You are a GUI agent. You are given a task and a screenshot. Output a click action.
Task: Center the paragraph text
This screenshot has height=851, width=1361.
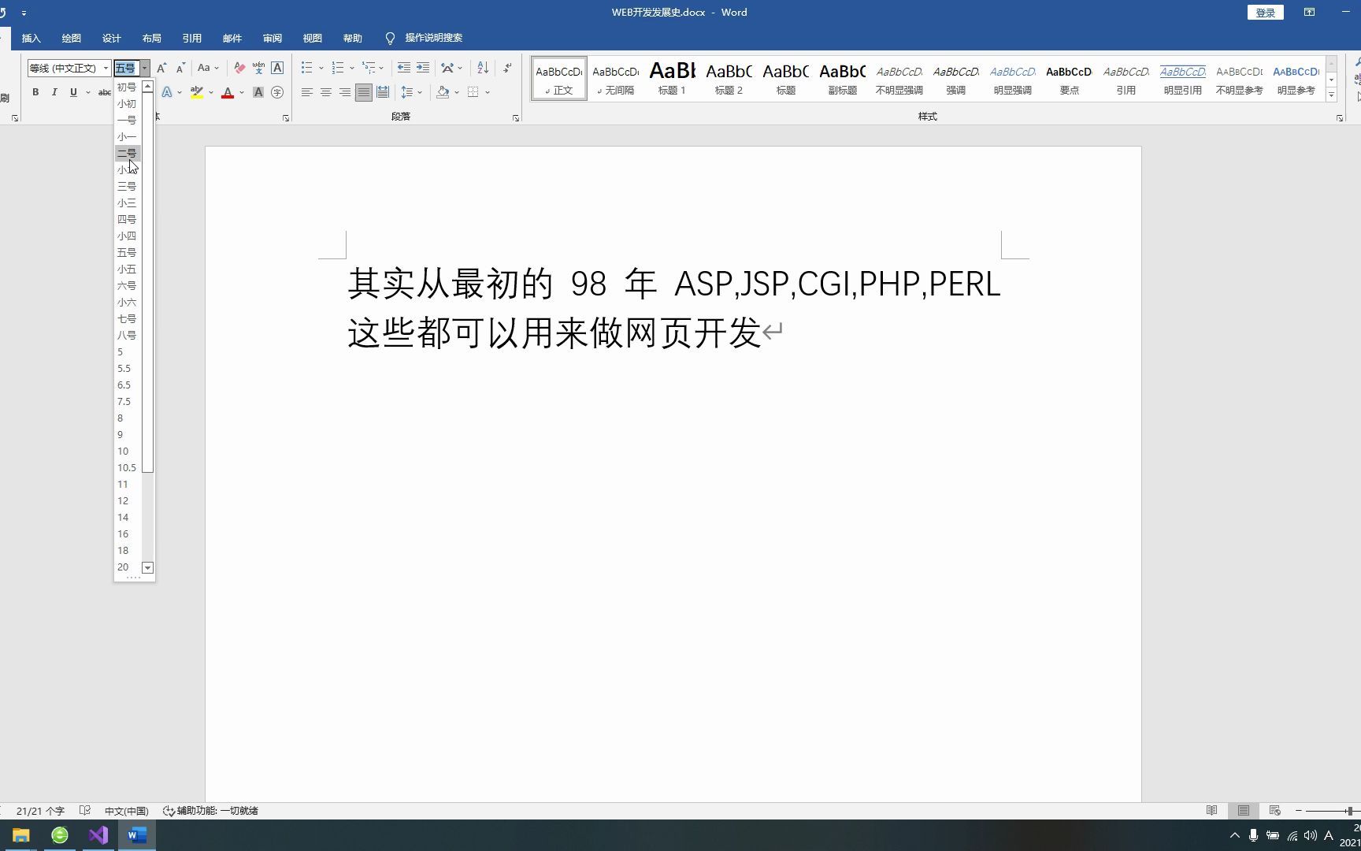click(326, 92)
